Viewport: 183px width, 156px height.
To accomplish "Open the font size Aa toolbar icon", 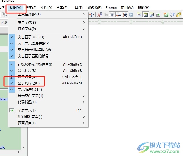I will tap(100, 15).
